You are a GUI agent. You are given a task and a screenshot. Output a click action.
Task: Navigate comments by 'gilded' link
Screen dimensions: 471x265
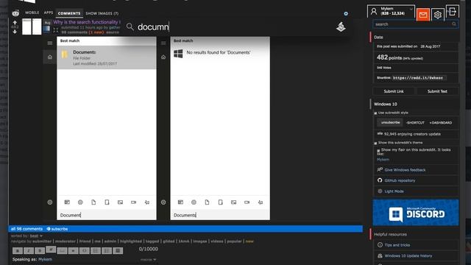tap(169, 241)
